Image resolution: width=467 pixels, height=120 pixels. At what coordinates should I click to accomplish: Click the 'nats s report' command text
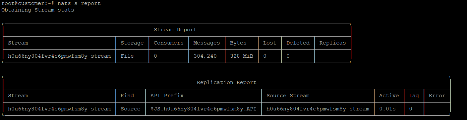point(79,3)
